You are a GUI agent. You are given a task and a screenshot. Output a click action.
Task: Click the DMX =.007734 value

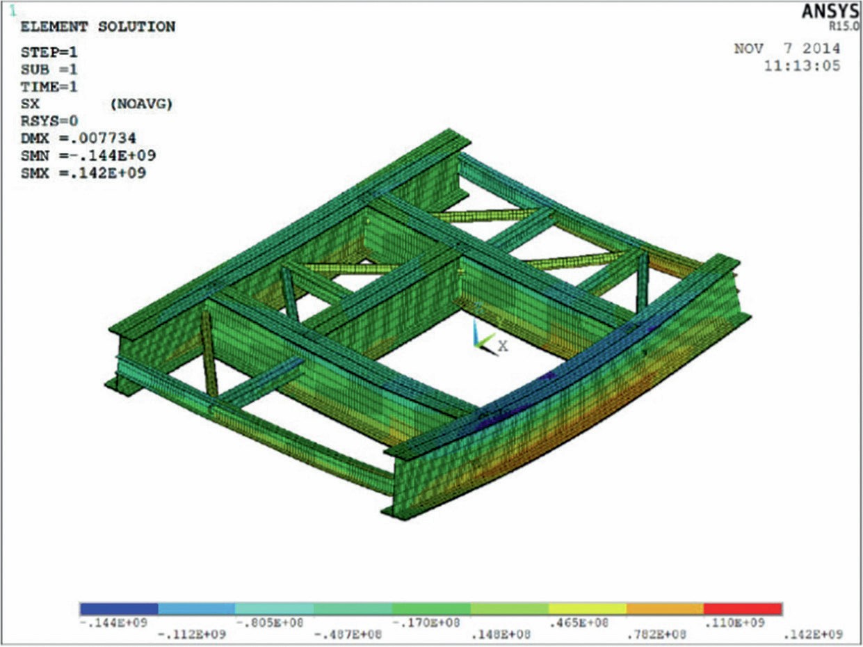pos(78,139)
